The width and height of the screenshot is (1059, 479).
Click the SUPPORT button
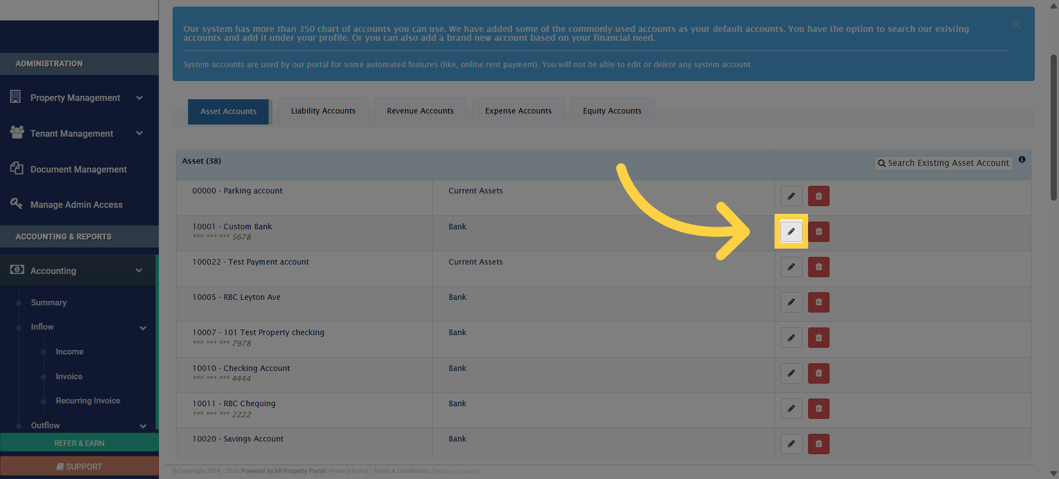[x=79, y=466]
